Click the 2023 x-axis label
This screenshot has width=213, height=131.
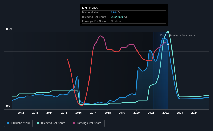[180, 113]
